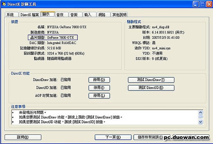The image size is (213, 144).
Task: Minimize the DirectX diagnostic window
Action: tap(196, 4)
